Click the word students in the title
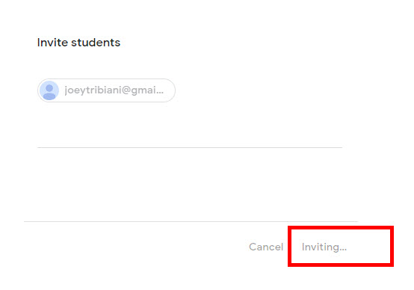 [96, 43]
